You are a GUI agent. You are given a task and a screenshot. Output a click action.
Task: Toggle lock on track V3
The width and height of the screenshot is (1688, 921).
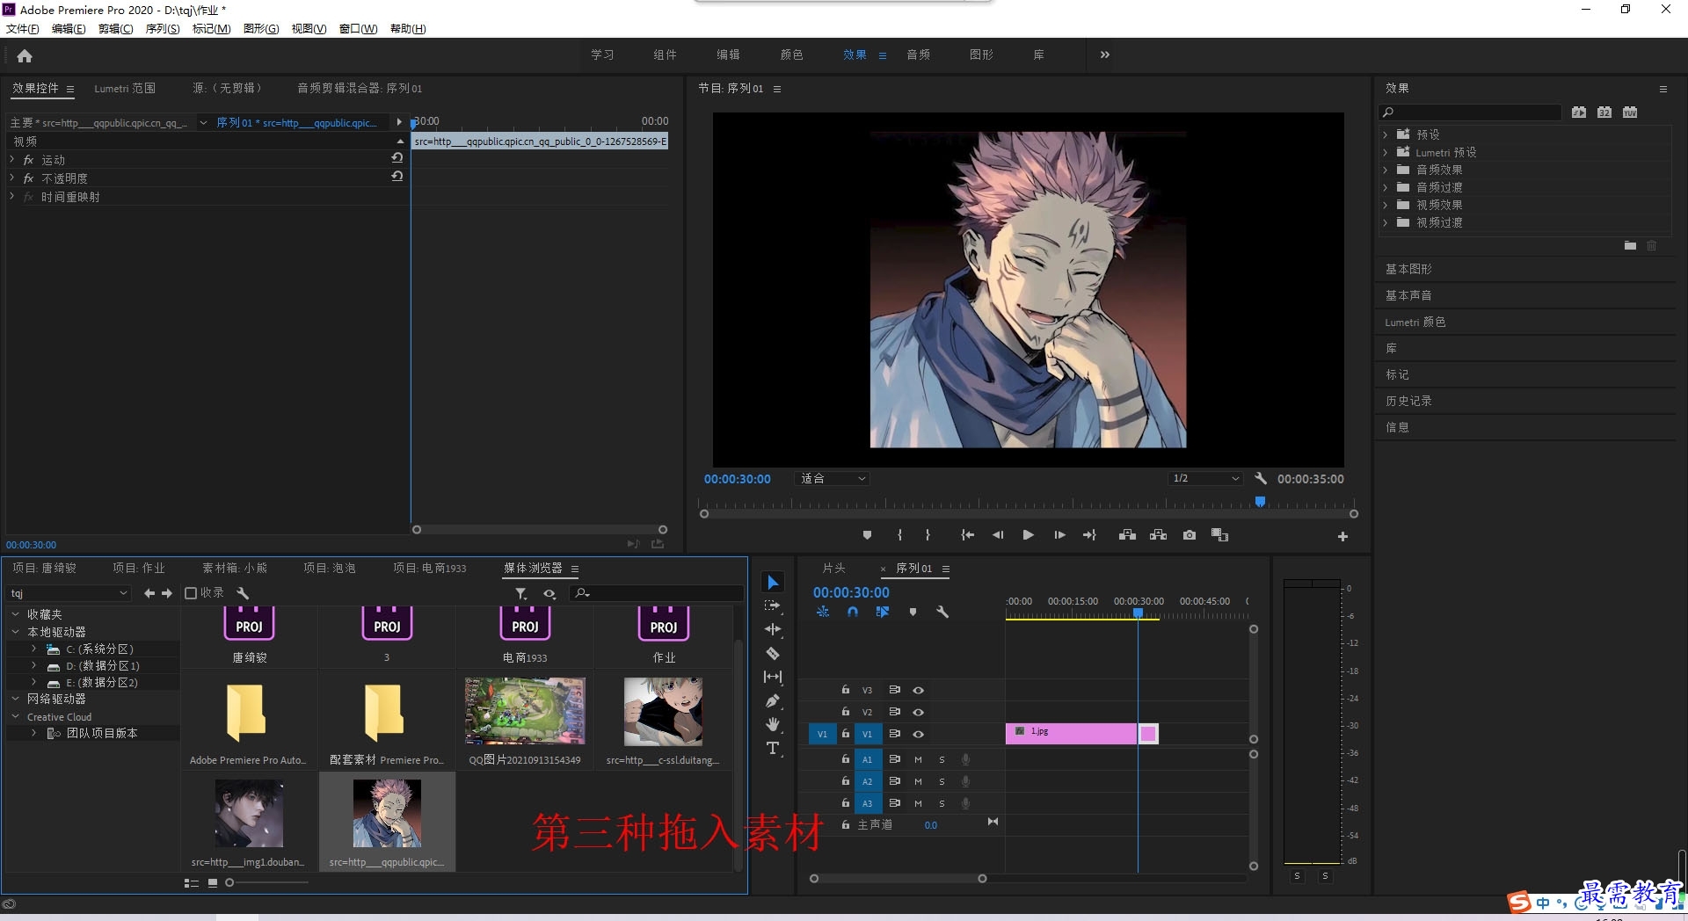point(845,690)
